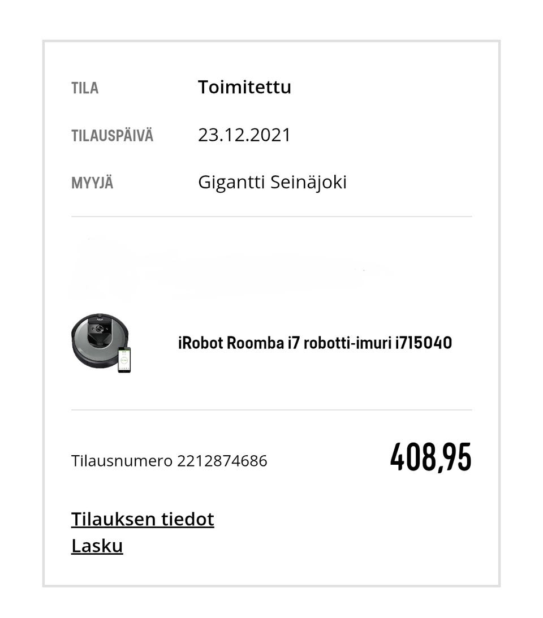The width and height of the screenshot is (543, 618).
Task: Click the Tilausnumero label
Action: pyautogui.click(x=122, y=461)
